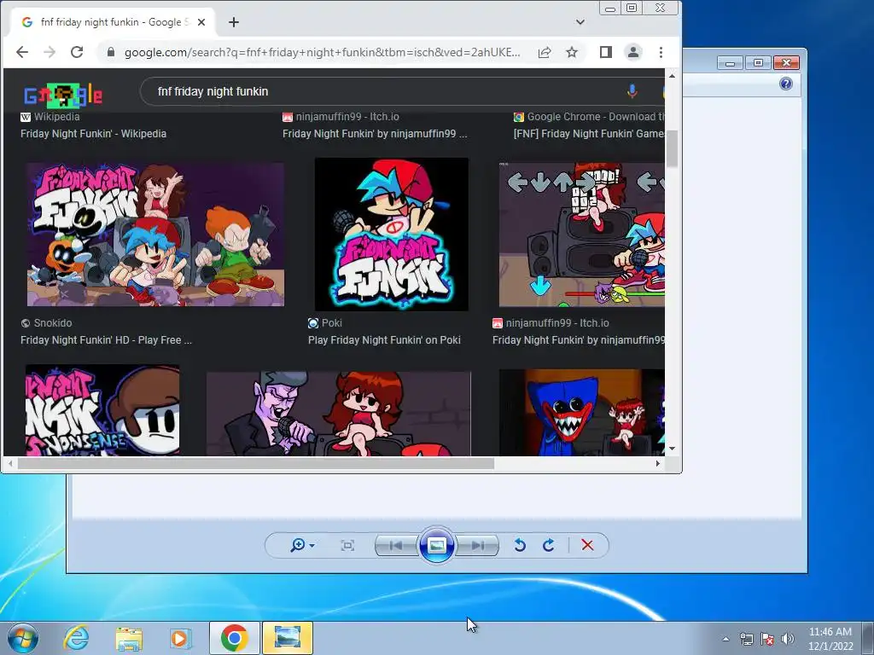This screenshot has height=655, width=874.
Task: Search by voice microphone icon
Action: coord(632,91)
